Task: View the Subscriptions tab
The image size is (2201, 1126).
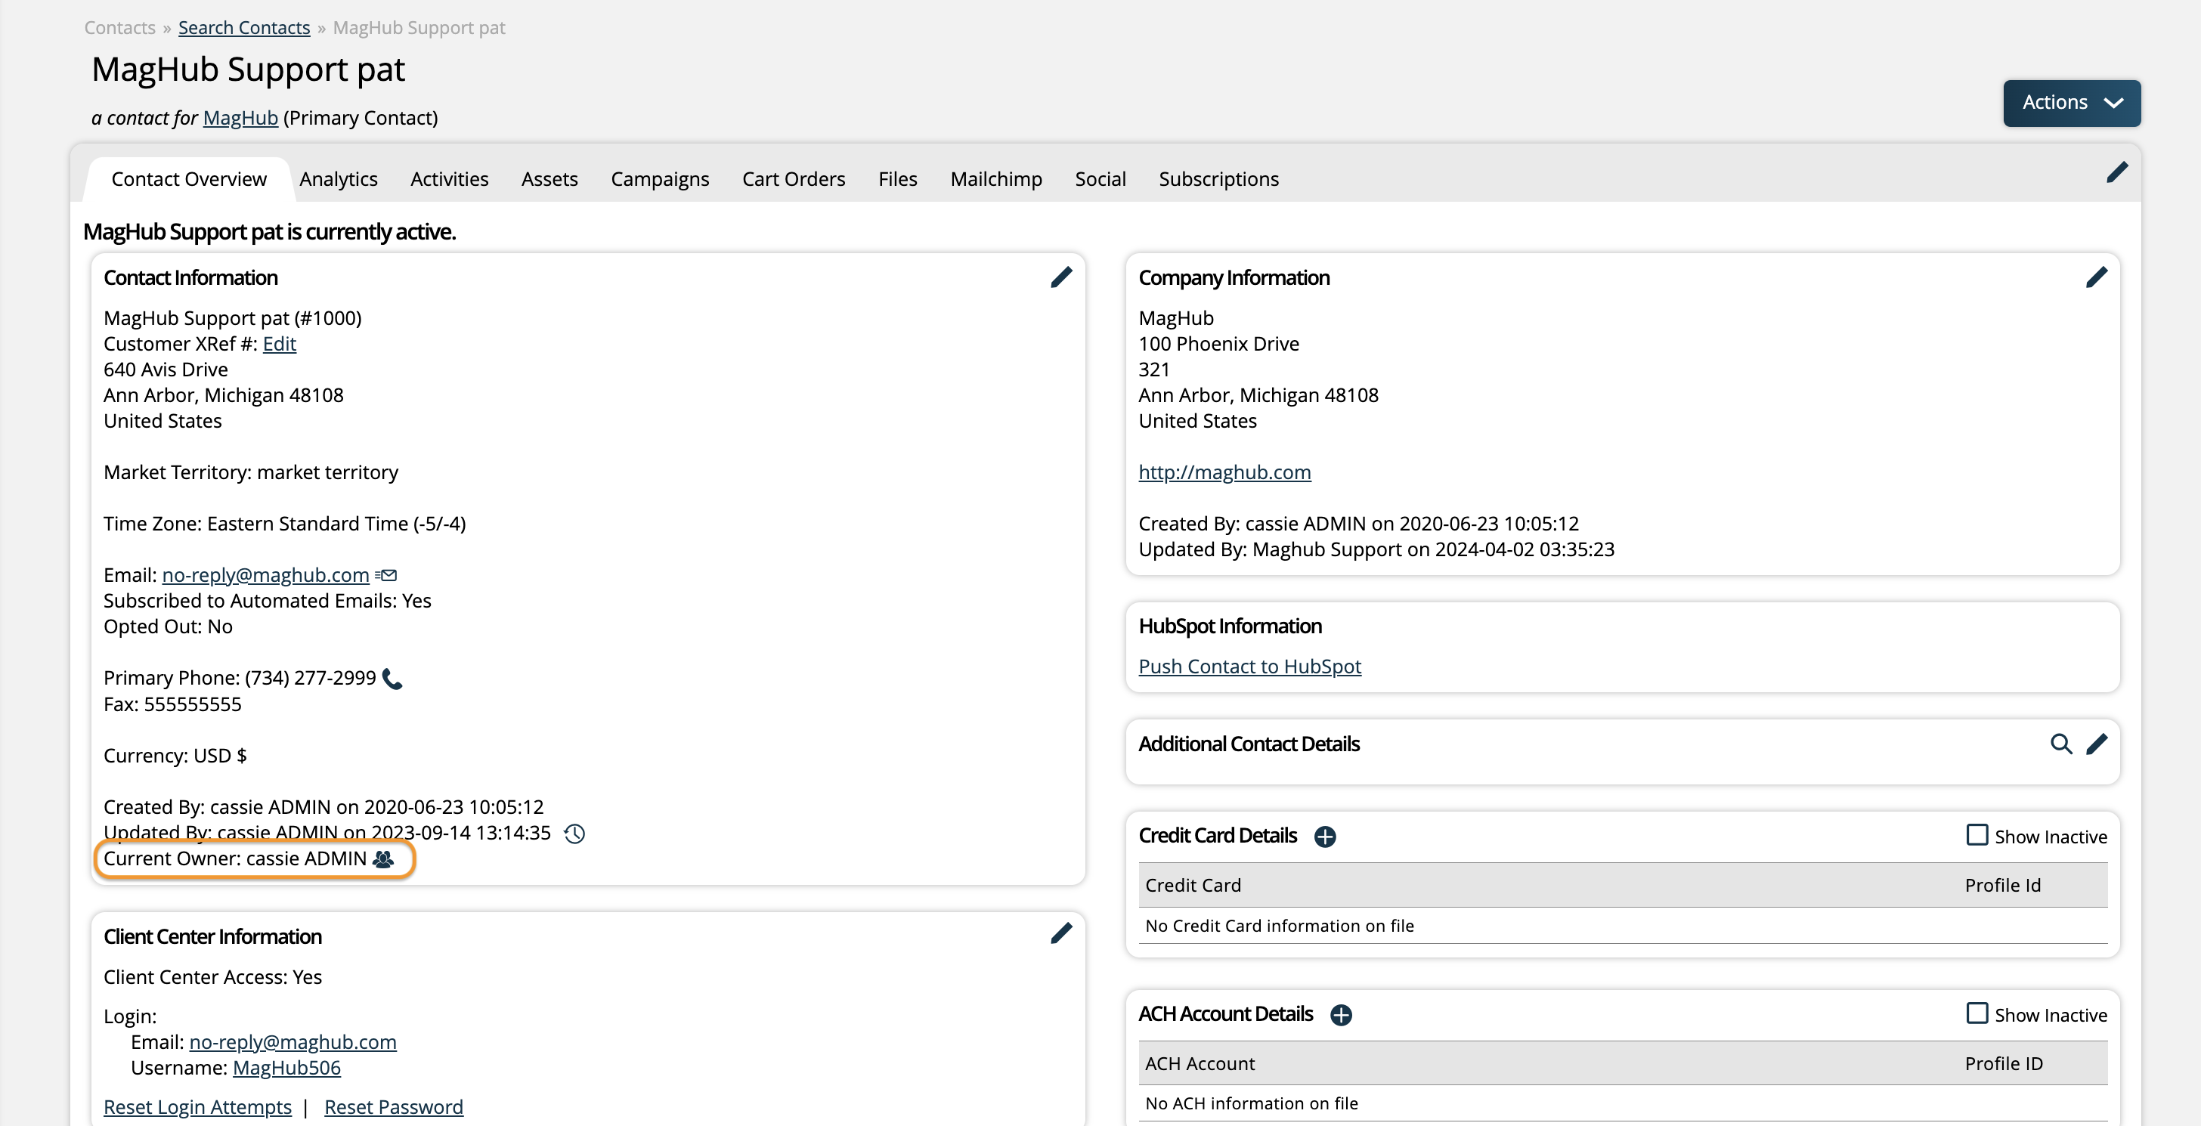Action: (1218, 178)
